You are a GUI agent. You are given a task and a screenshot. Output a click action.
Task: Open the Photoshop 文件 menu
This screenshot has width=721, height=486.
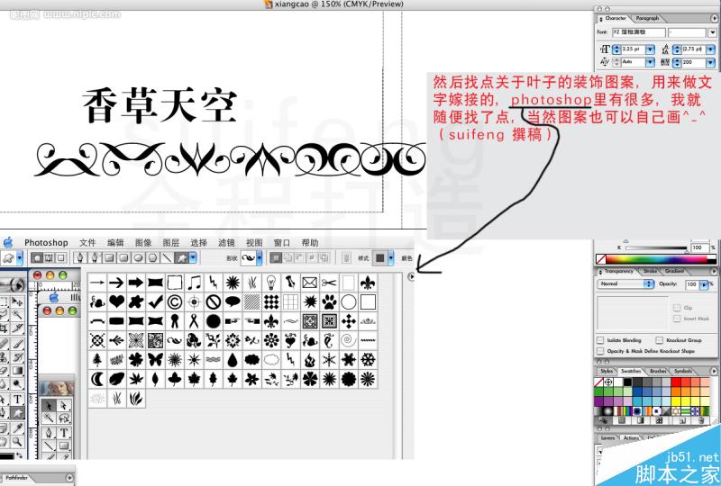[x=87, y=242]
